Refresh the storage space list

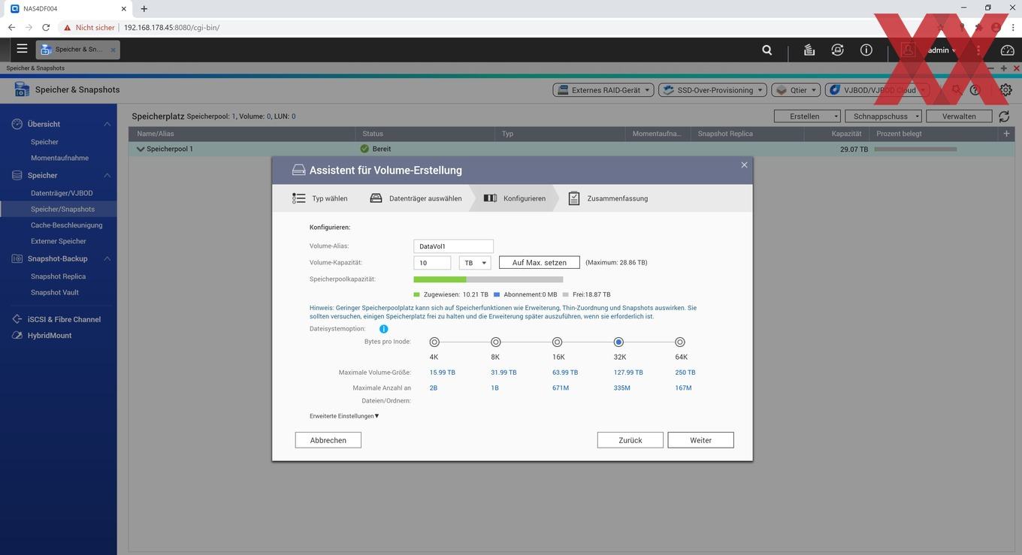(x=1005, y=116)
